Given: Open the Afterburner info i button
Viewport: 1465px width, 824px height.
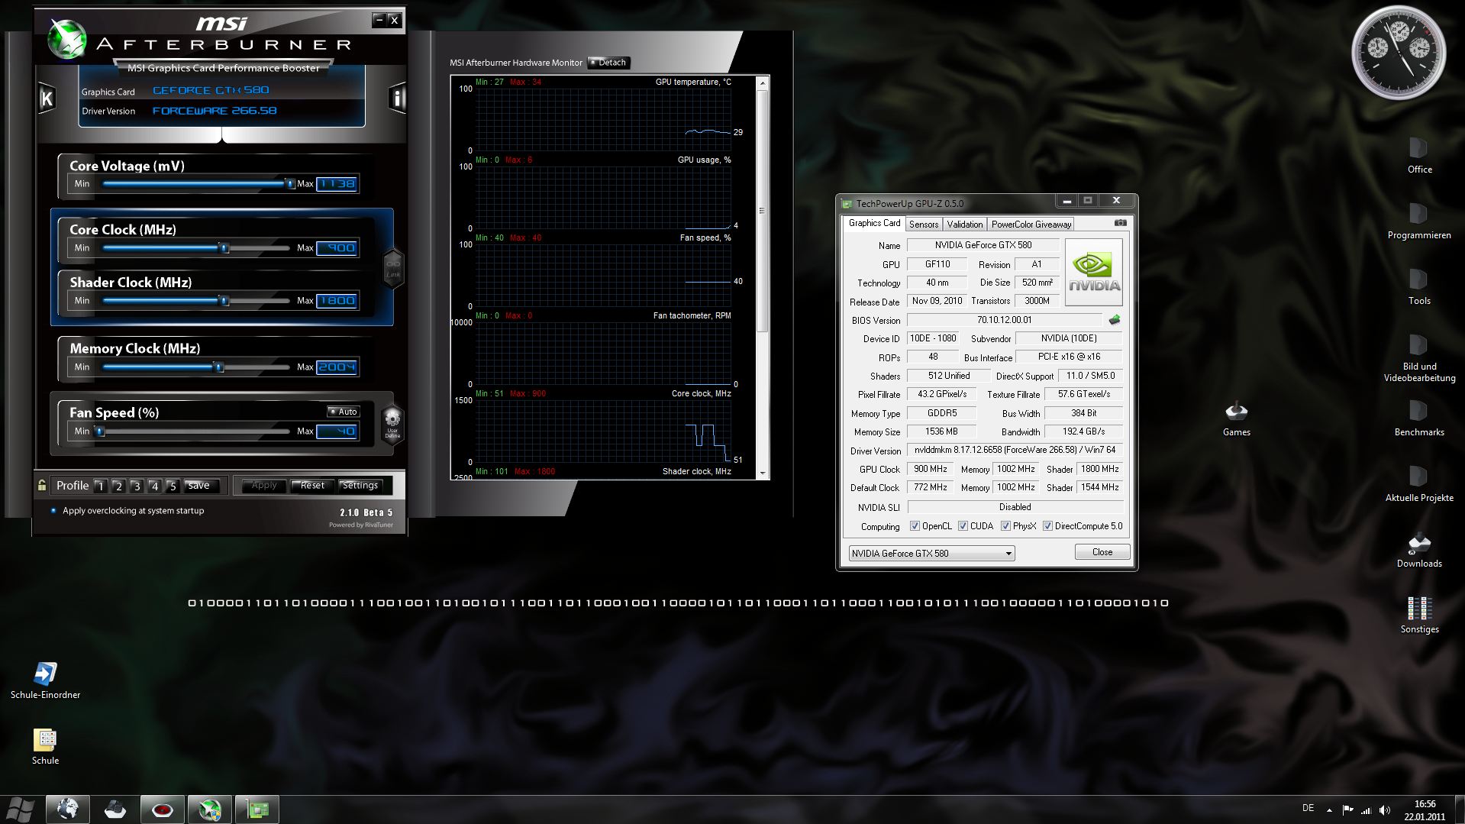Looking at the screenshot, I should [396, 98].
